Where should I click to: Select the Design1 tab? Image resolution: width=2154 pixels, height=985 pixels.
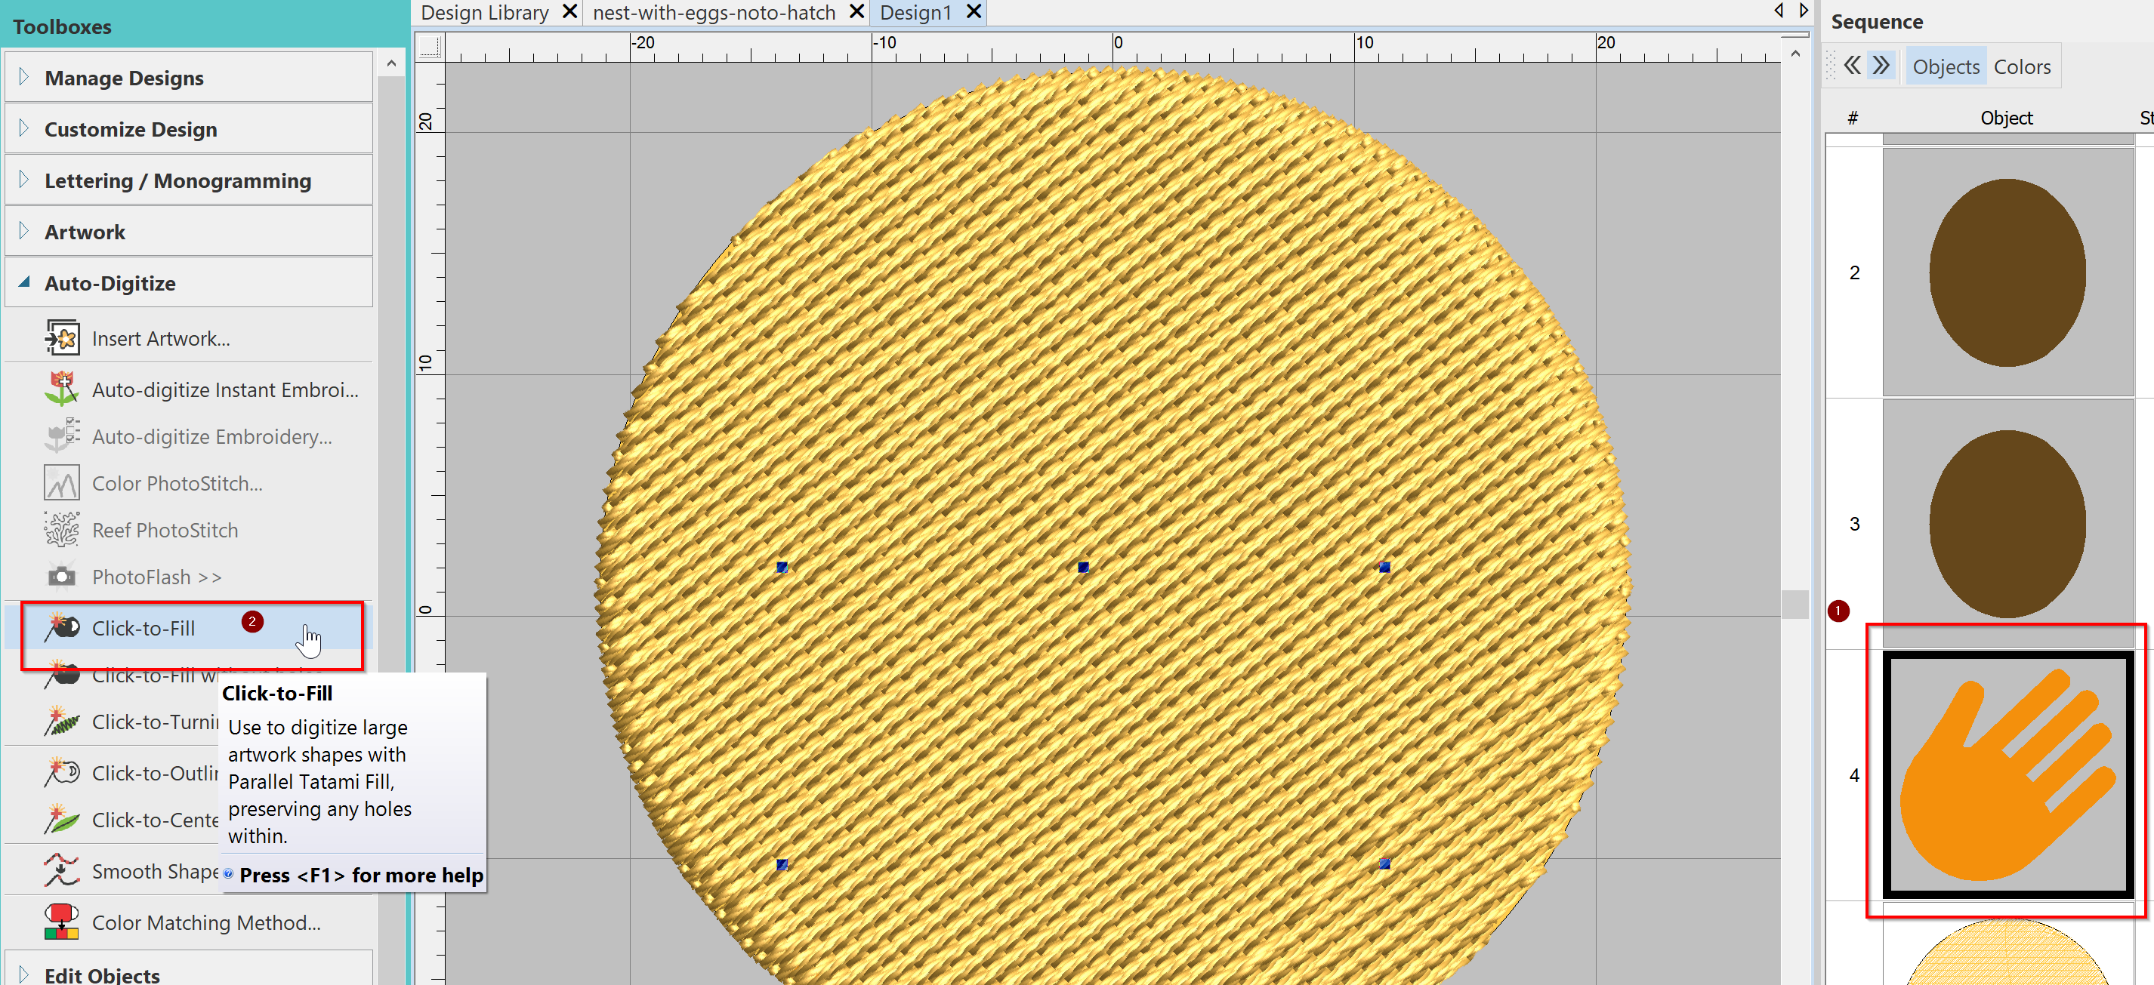(915, 13)
